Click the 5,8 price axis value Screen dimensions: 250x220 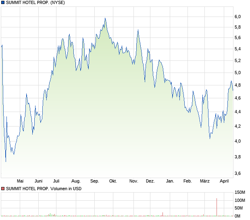click(x=237, y=27)
